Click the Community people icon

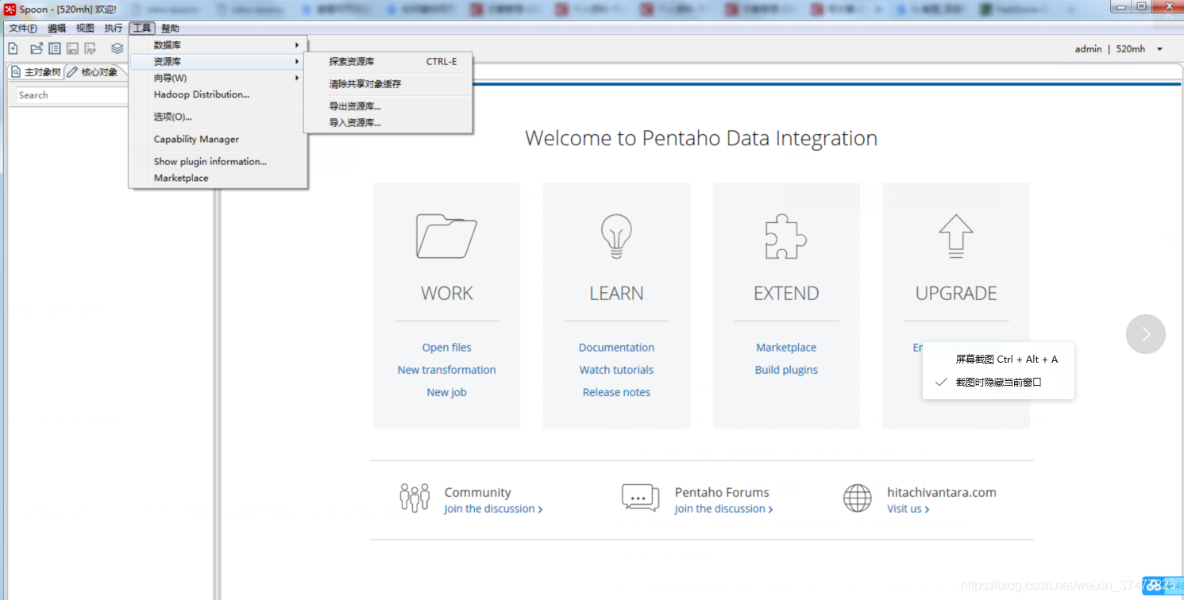click(x=415, y=498)
